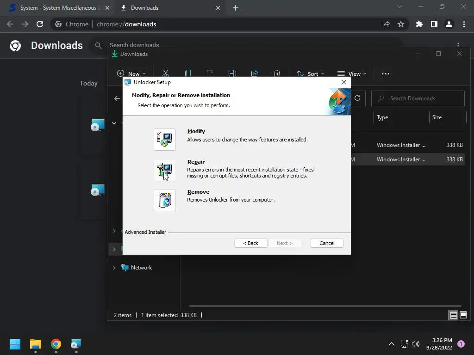Screen dimensions: 474x355
Task: Open clock and date 3:26 PM
Action: 439,344
